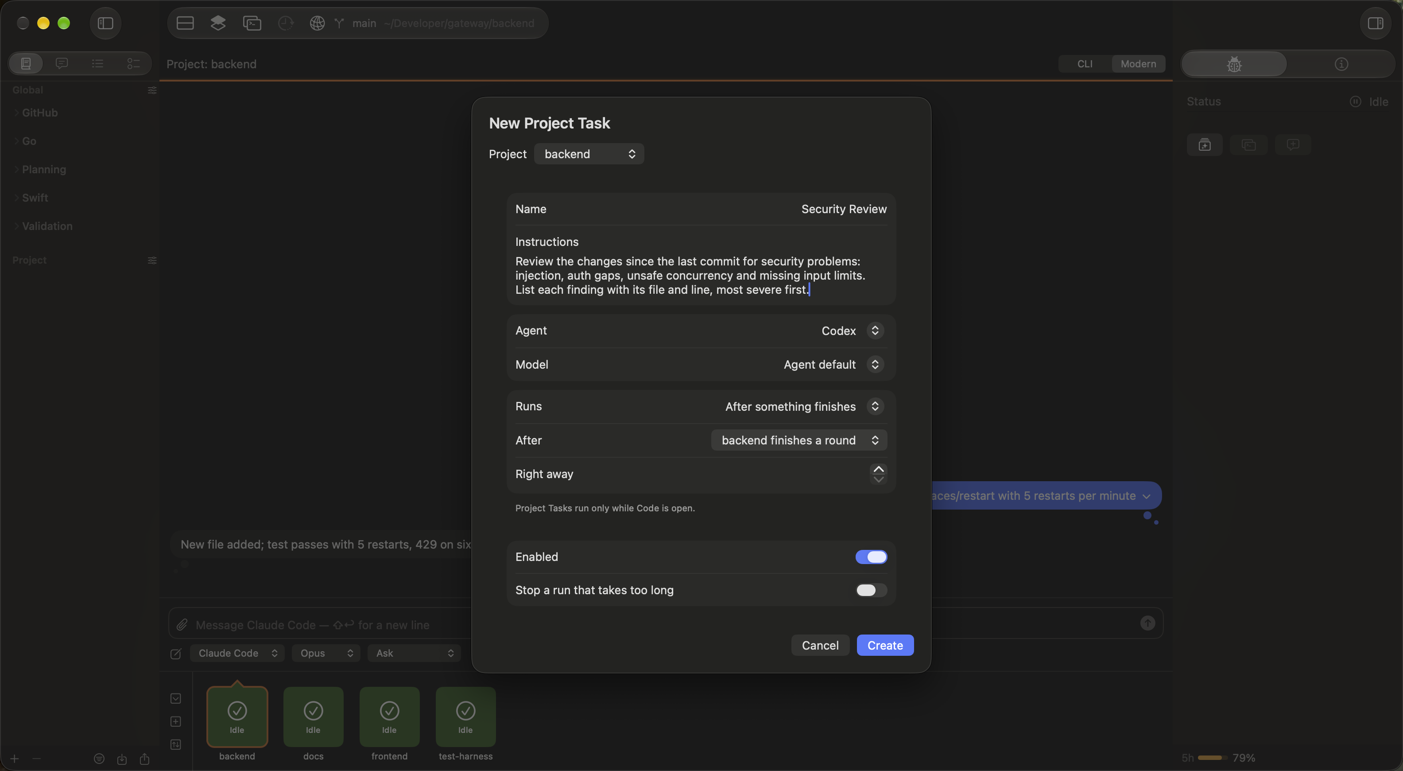This screenshot has height=771, width=1403.
Task: Click the arrows box icon beside project tiles
Action: tap(175, 744)
